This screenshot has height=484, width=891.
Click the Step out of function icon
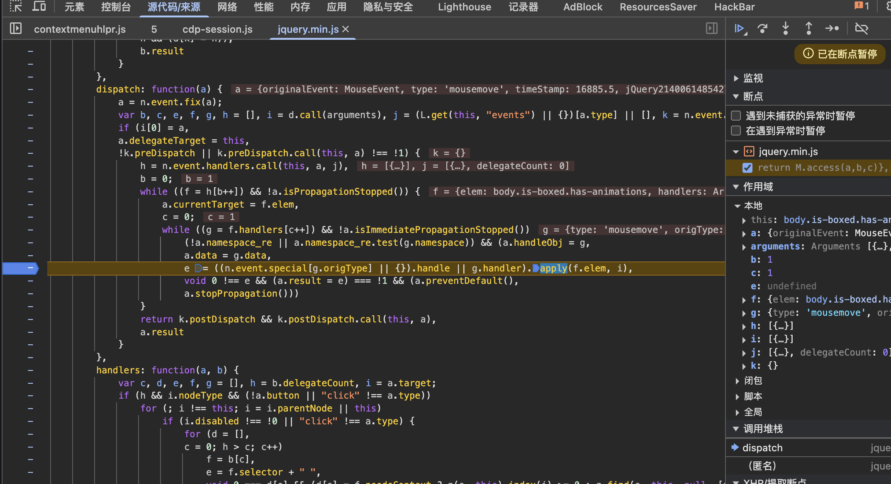(808, 29)
